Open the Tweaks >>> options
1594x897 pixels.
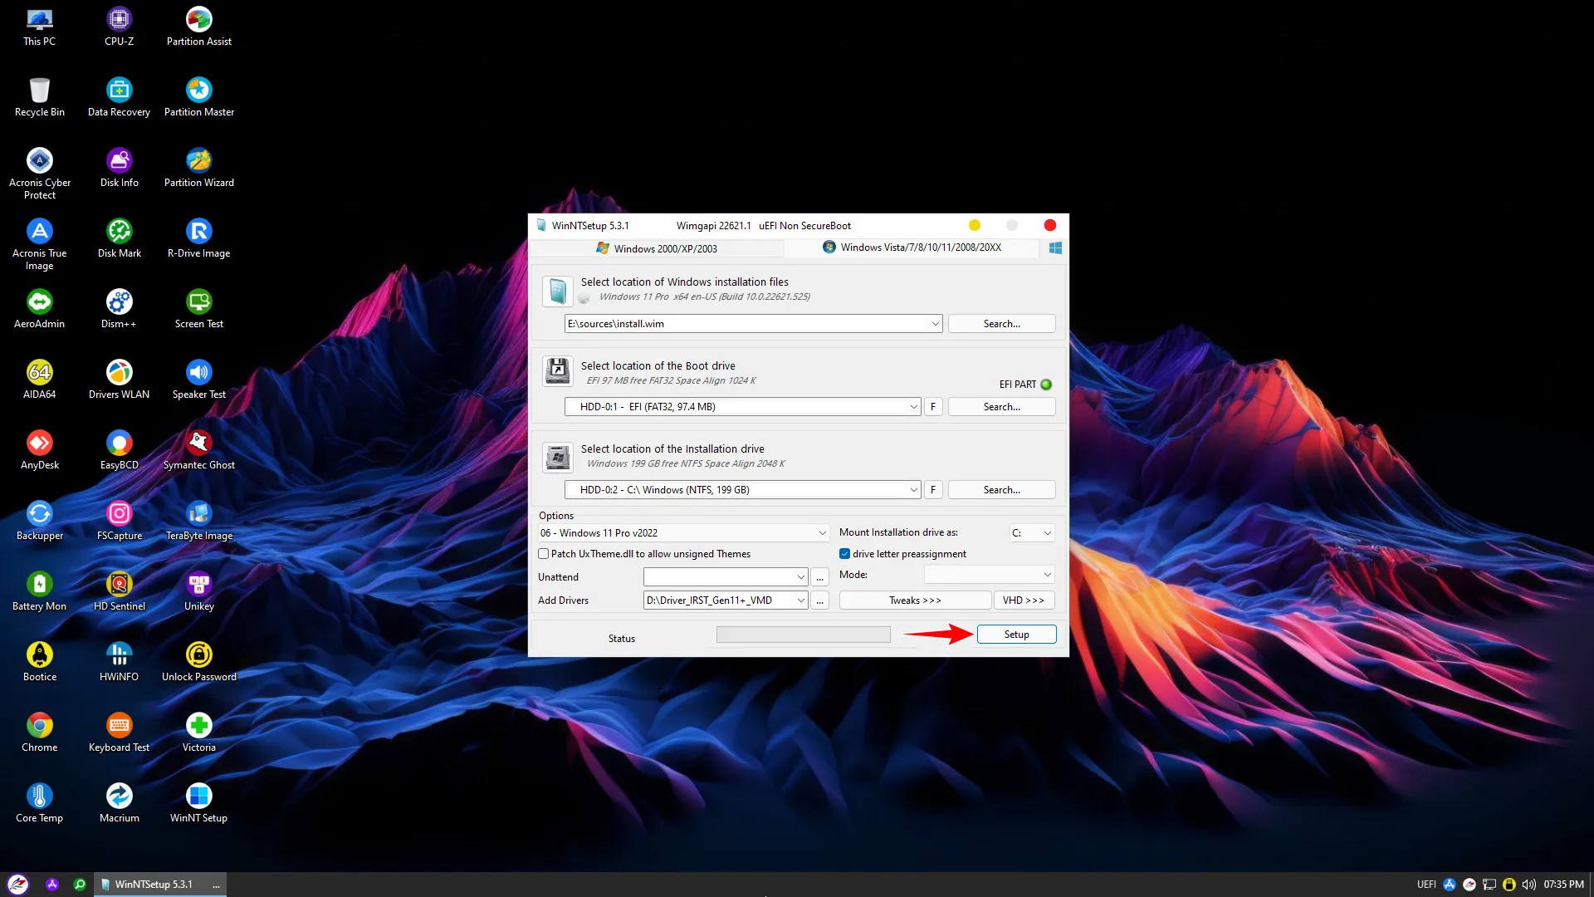(915, 600)
